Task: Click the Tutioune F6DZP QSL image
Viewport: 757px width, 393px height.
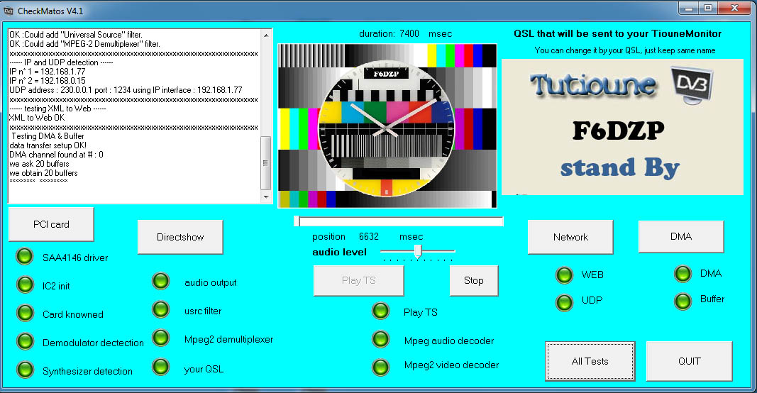Action: (x=622, y=127)
